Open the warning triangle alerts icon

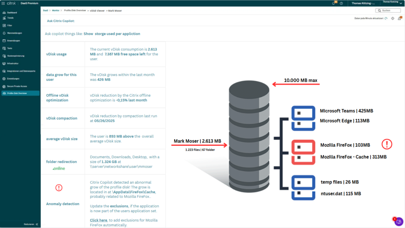[x=399, y=18]
